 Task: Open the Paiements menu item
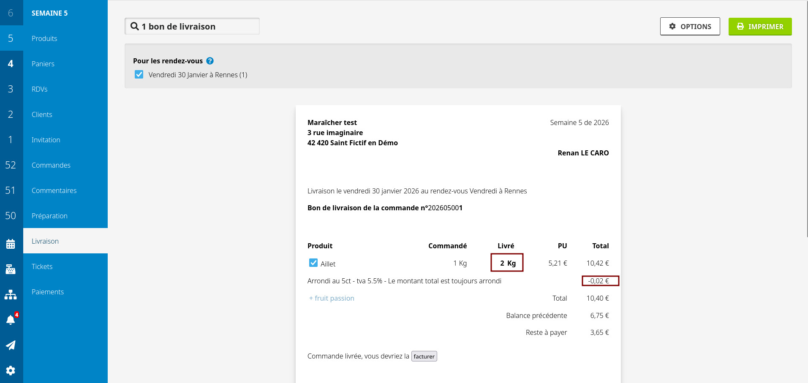click(x=48, y=292)
